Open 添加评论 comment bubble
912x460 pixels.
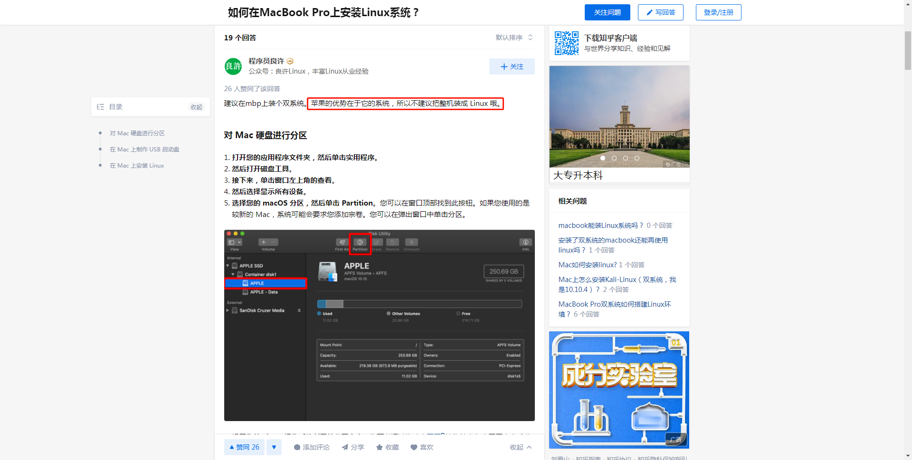(297, 447)
